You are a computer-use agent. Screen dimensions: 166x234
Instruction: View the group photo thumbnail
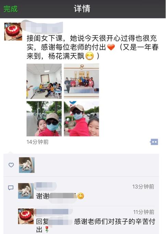81,81
